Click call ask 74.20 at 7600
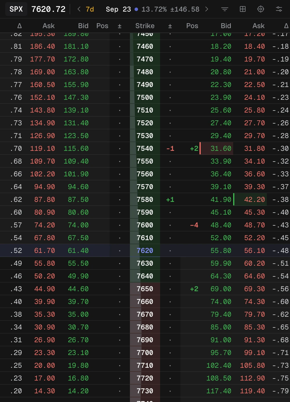This screenshot has width=290, height=402. coord(45,225)
